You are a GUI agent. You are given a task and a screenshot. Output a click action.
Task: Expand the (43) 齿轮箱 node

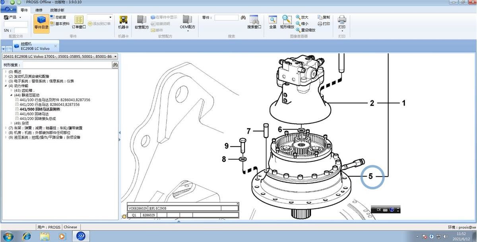click(11, 91)
